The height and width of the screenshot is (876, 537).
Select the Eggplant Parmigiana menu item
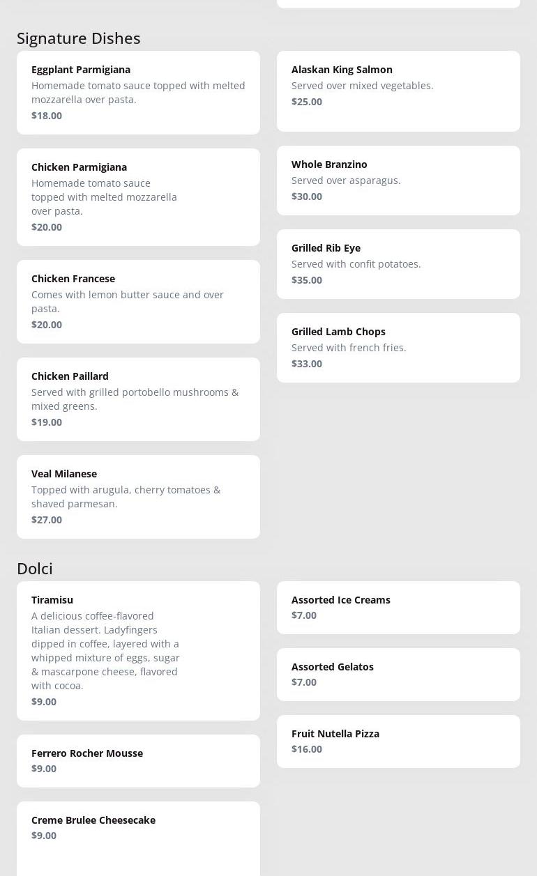(138, 92)
